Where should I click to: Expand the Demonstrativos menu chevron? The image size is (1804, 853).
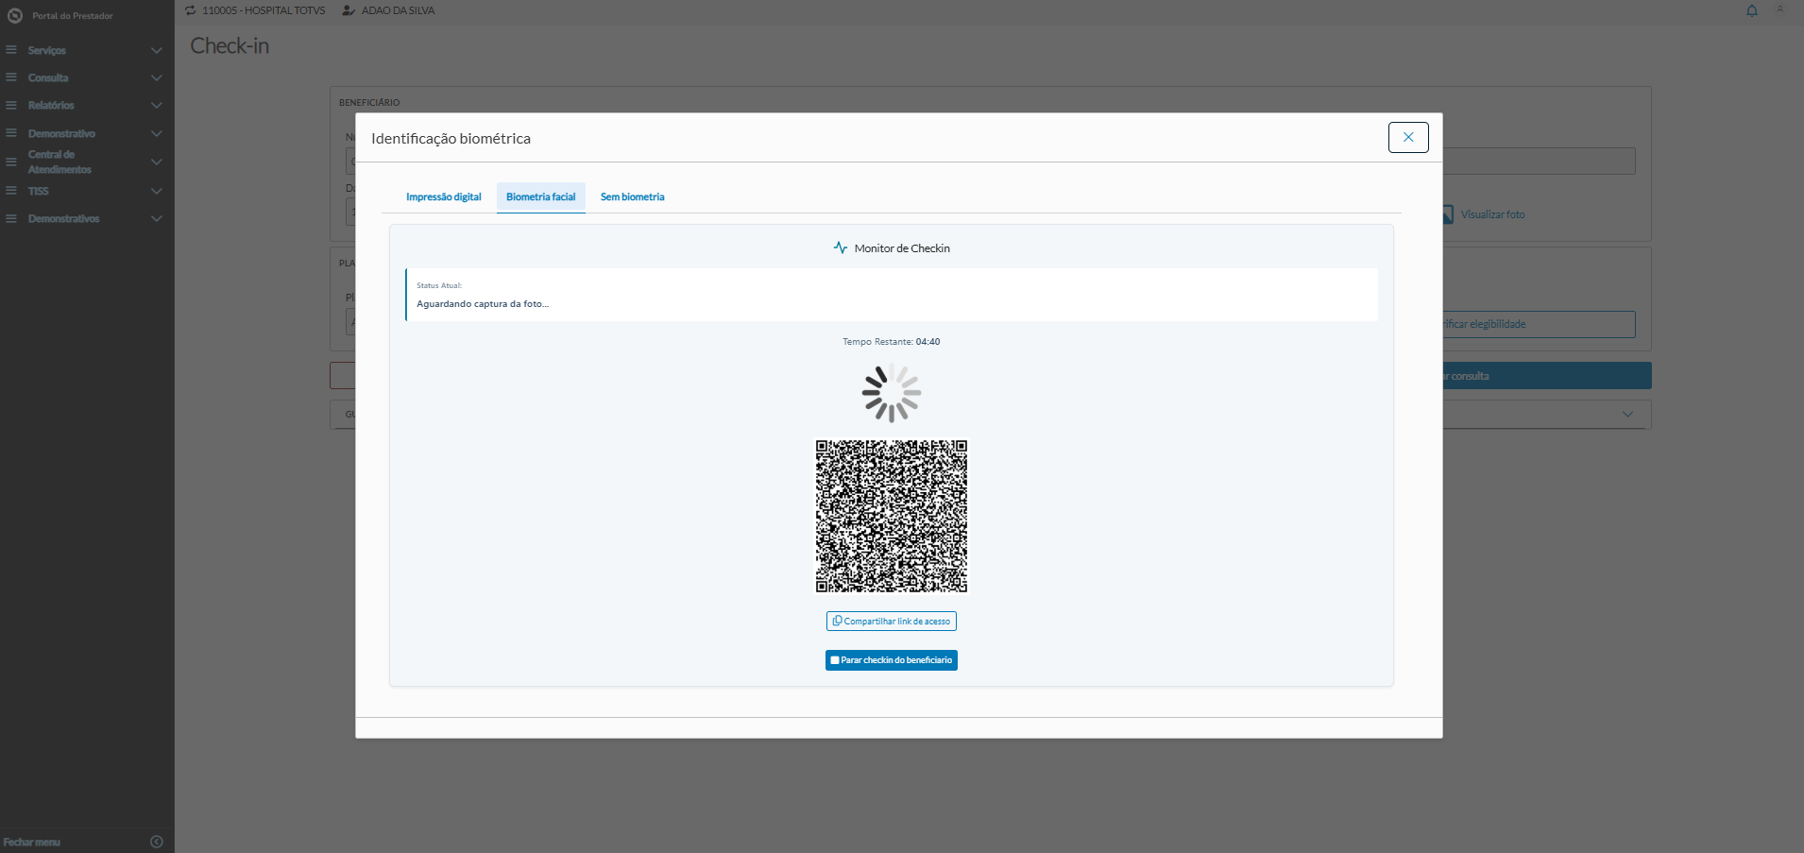(x=157, y=218)
